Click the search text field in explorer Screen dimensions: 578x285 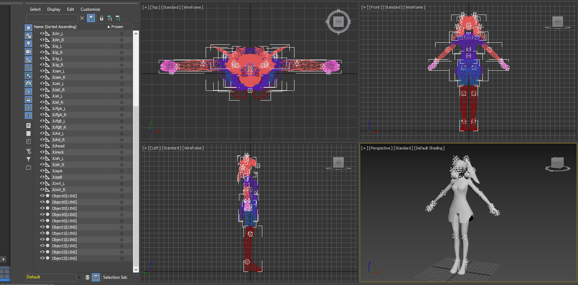[52, 18]
